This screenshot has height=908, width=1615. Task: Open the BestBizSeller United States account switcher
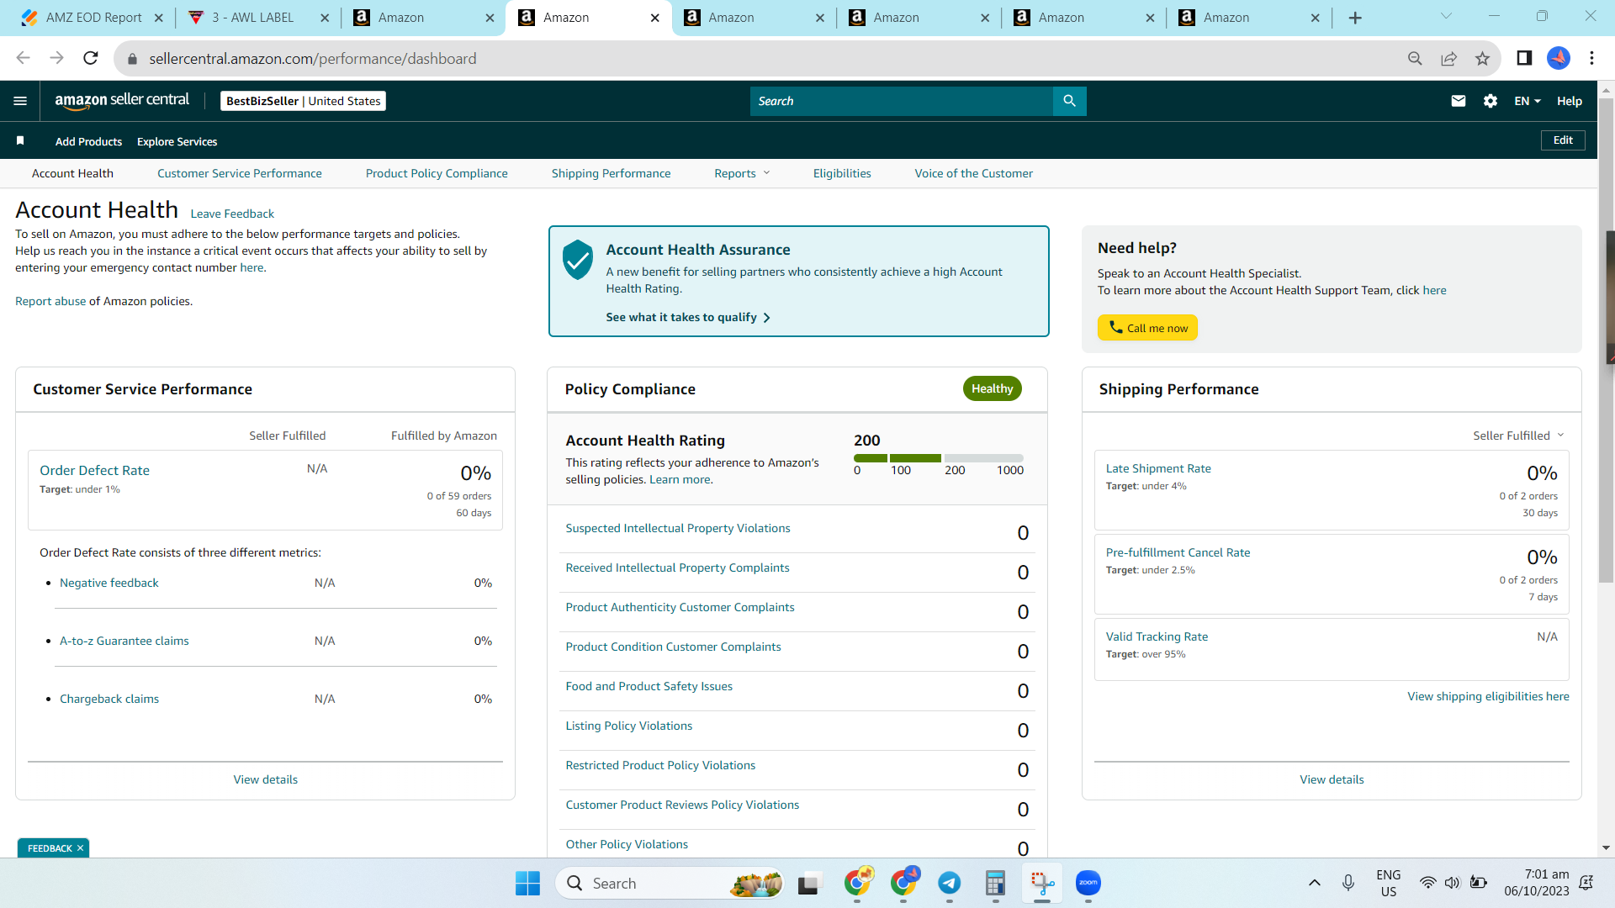(303, 101)
